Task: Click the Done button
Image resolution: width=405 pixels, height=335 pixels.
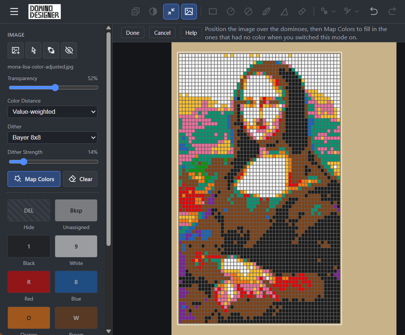Action: [x=133, y=33]
